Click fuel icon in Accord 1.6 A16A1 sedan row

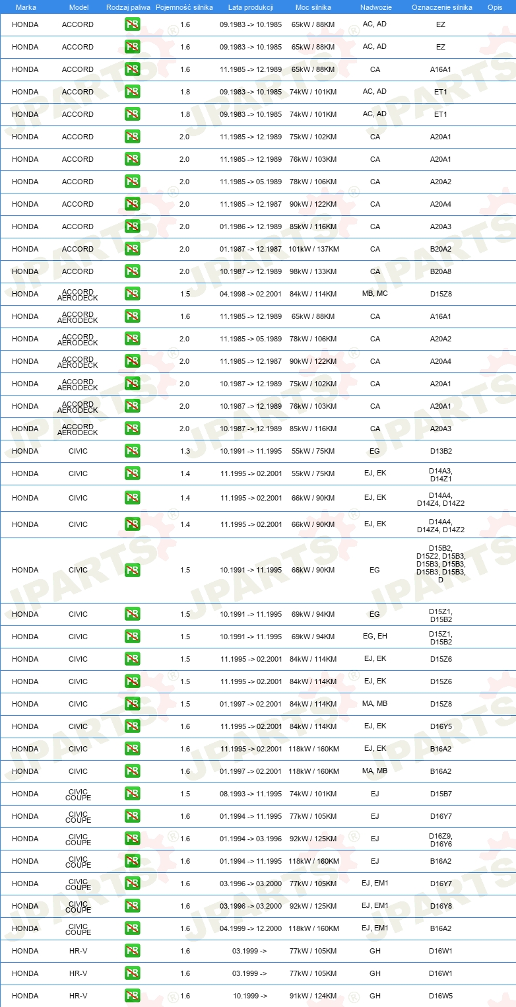(132, 69)
